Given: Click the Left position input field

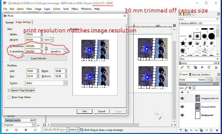Looking at the screenshot, I should click(32, 71).
